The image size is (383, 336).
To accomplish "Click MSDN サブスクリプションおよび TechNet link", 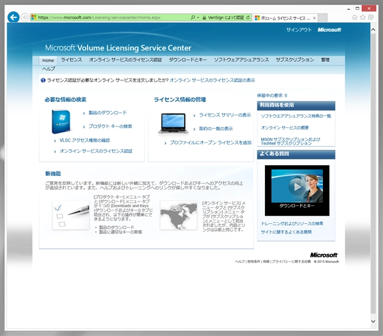I will (x=290, y=142).
